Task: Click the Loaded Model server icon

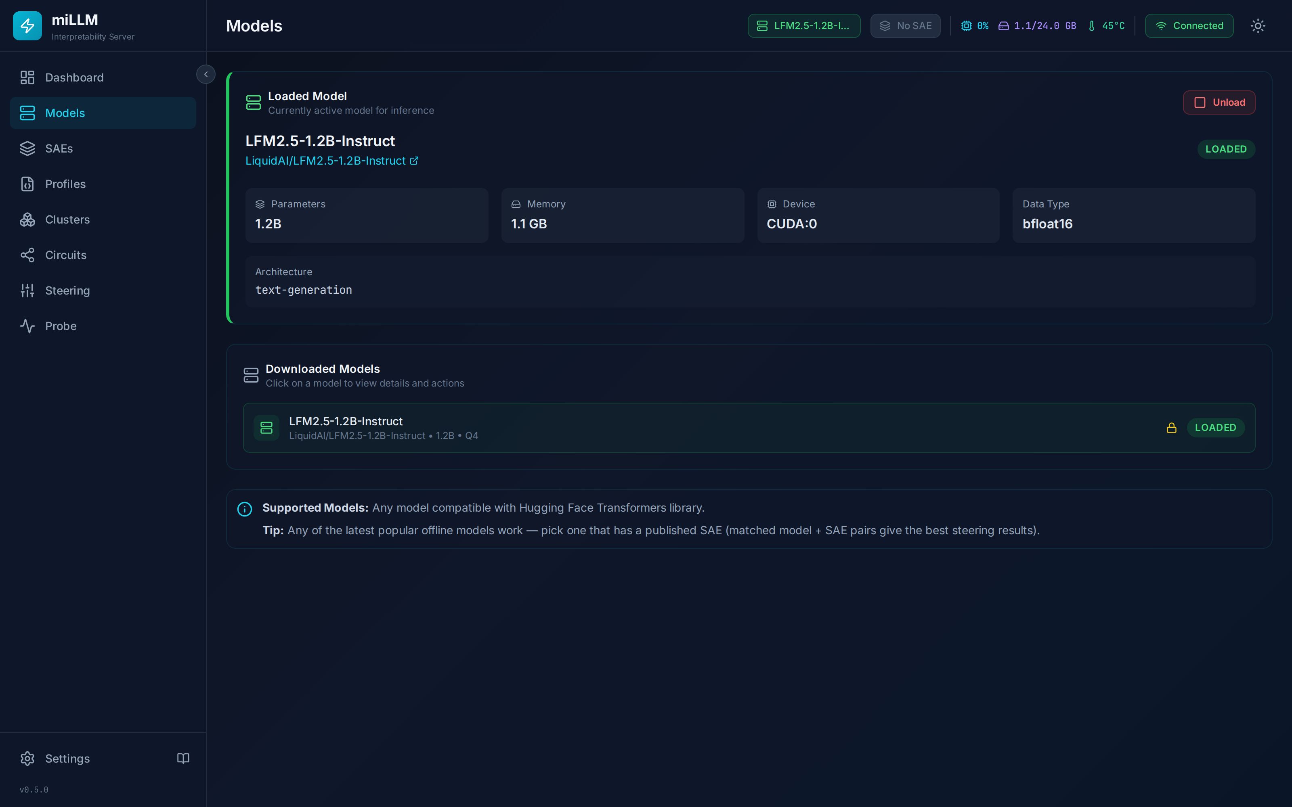Action: [x=253, y=102]
